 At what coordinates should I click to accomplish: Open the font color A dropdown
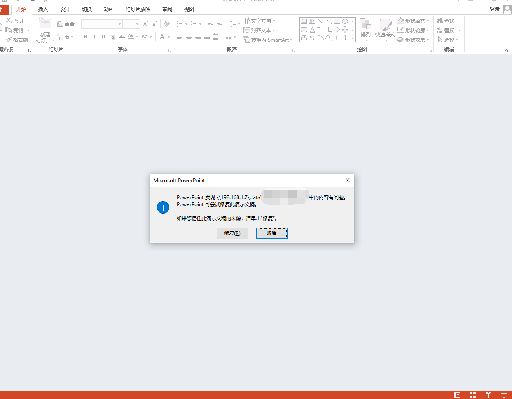(168, 37)
